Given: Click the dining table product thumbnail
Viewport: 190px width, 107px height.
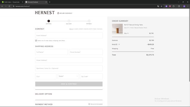Looking at the screenshot, I should (x=117, y=29).
